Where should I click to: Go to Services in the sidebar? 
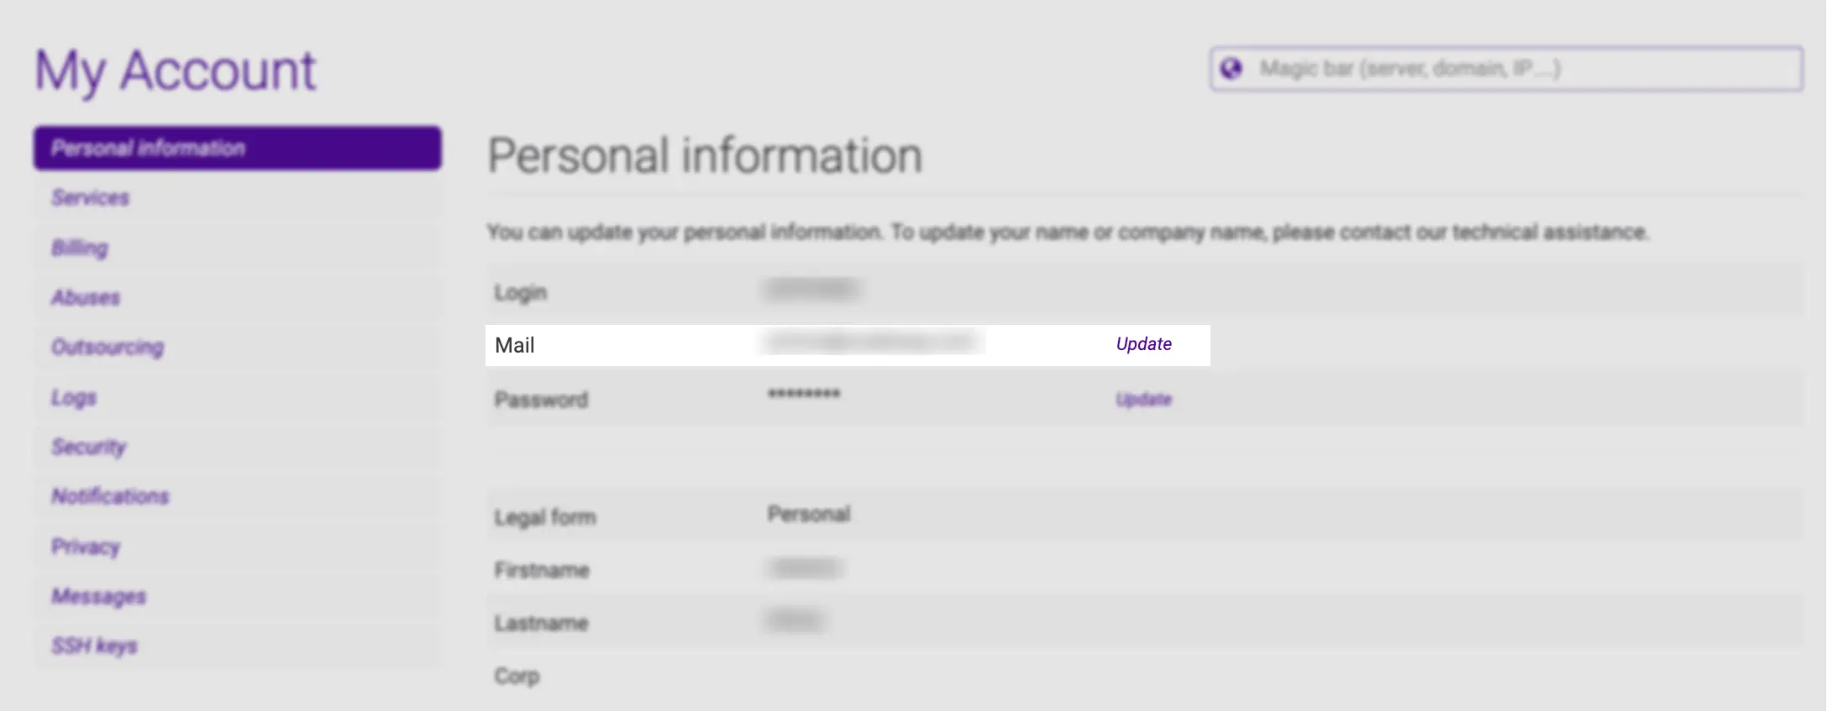91,198
